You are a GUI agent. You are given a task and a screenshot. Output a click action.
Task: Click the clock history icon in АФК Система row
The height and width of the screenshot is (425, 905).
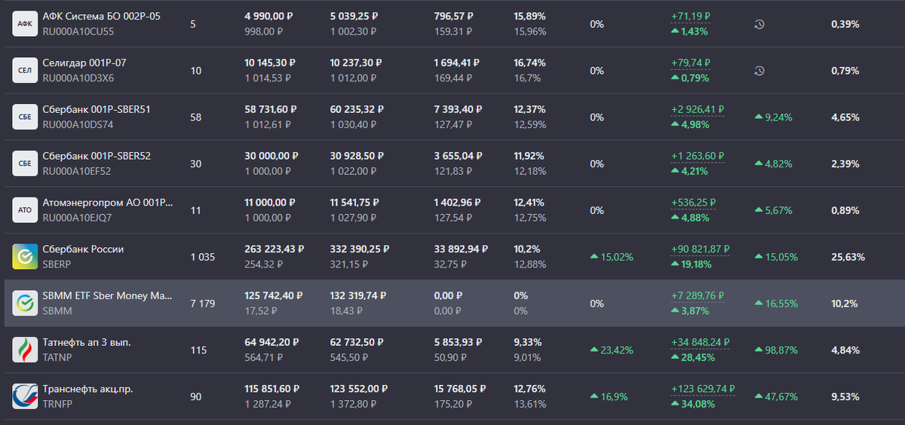tap(759, 24)
